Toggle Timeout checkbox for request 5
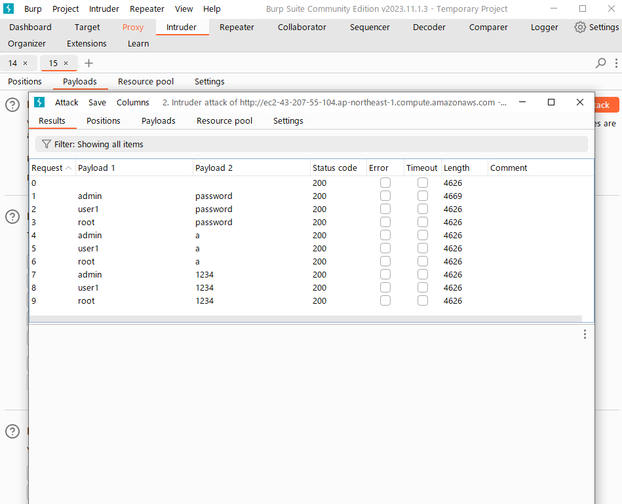The height and width of the screenshot is (504, 622). pos(423,248)
